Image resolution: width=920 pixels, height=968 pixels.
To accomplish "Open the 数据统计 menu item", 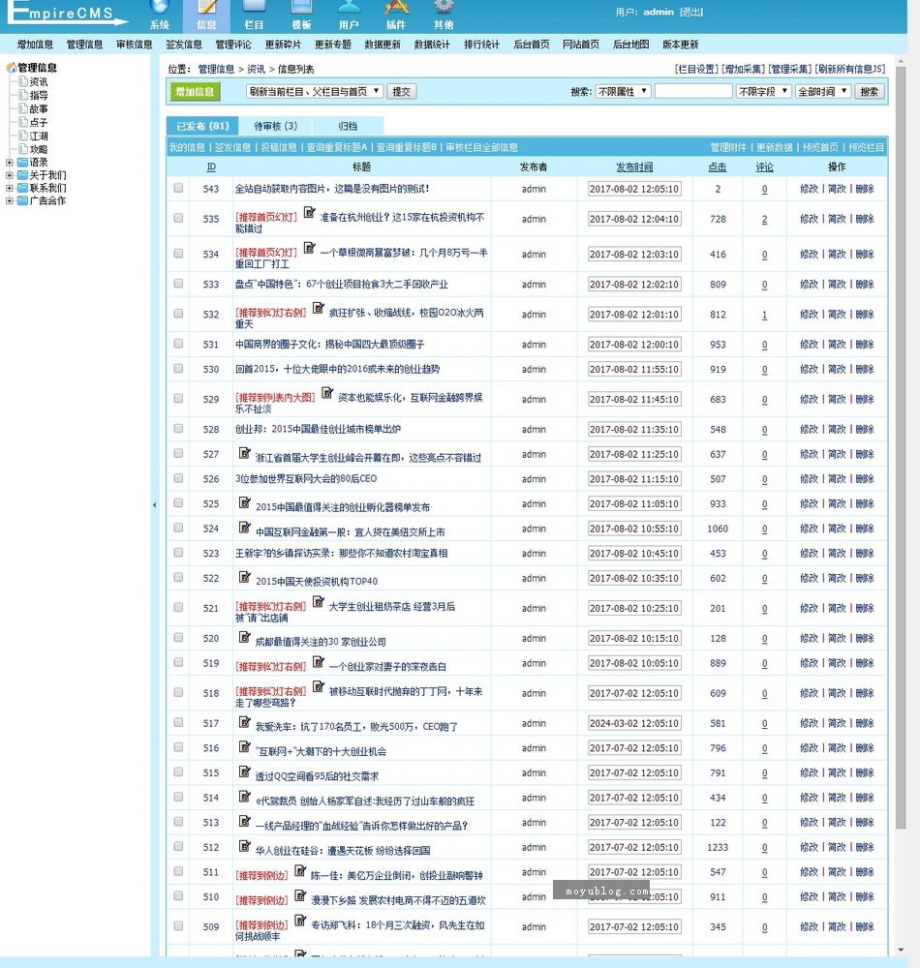I will [x=432, y=45].
